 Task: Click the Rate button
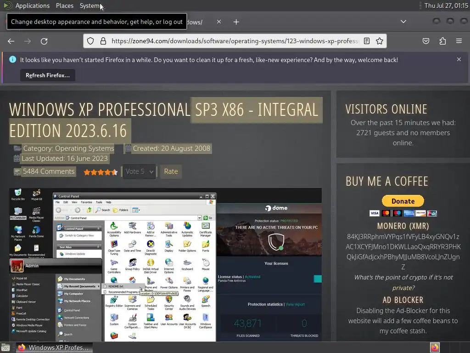171,171
